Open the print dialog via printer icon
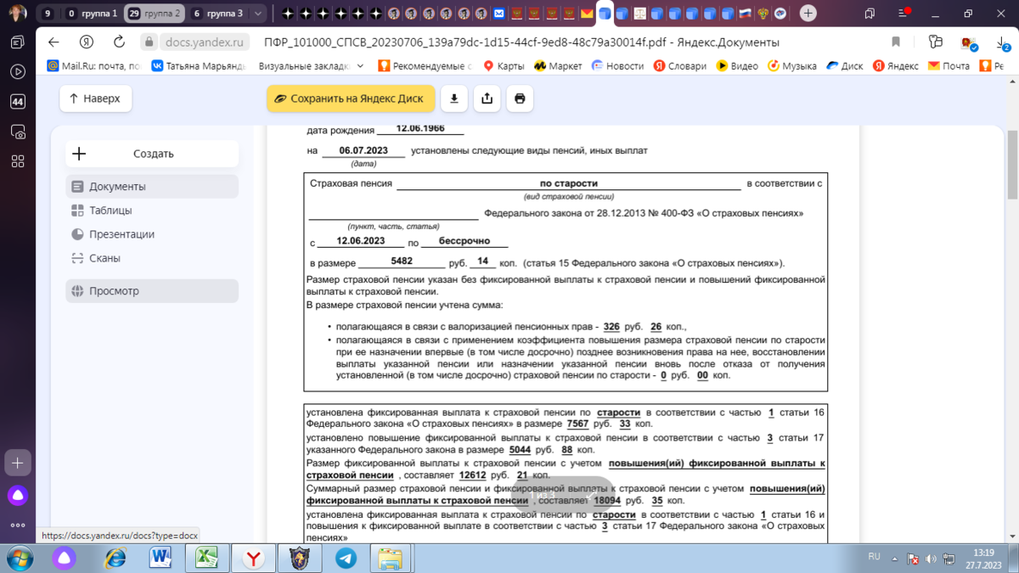This screenshot has width=1019, height=573. (x=519, y=98)
